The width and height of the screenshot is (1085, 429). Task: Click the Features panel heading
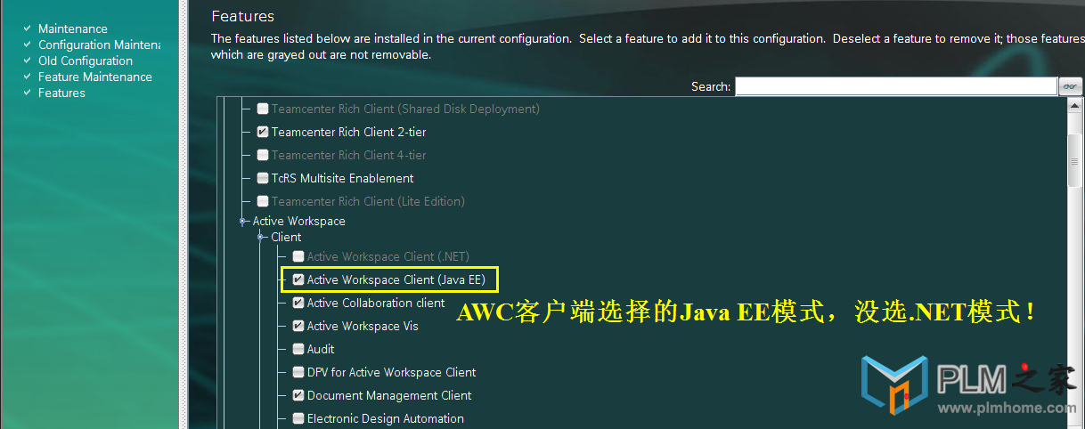243,16
